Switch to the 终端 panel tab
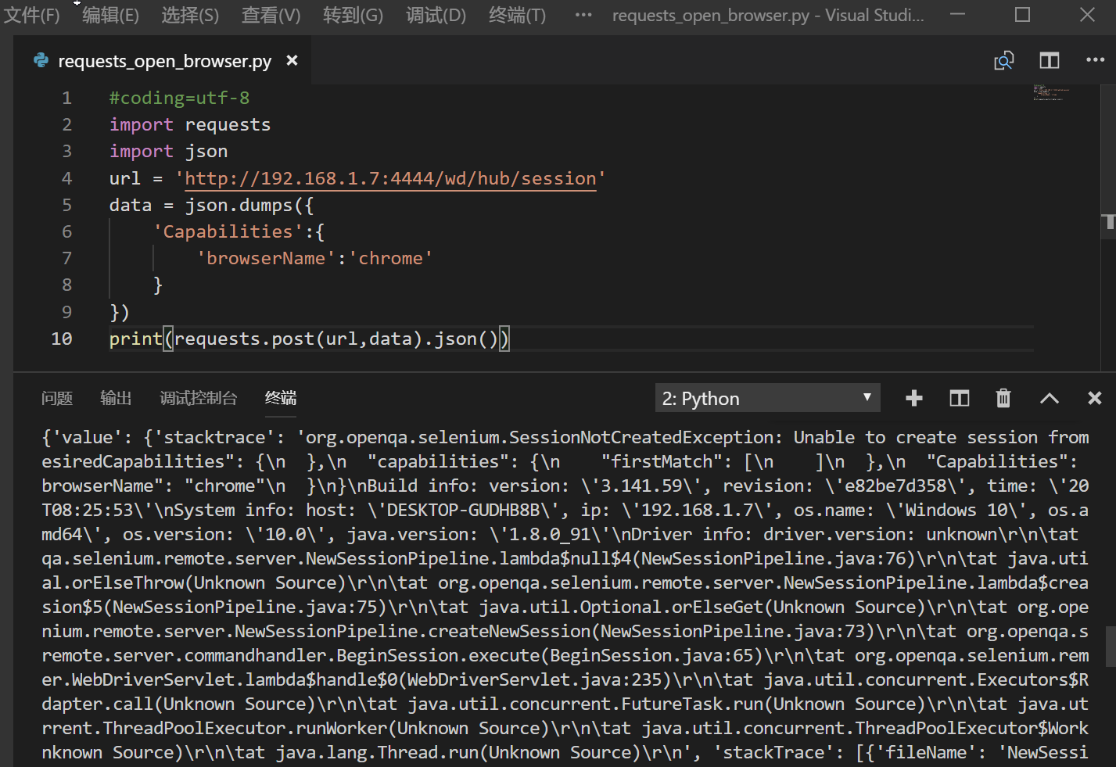The image size is (1116, 767). tap(281, 398)
